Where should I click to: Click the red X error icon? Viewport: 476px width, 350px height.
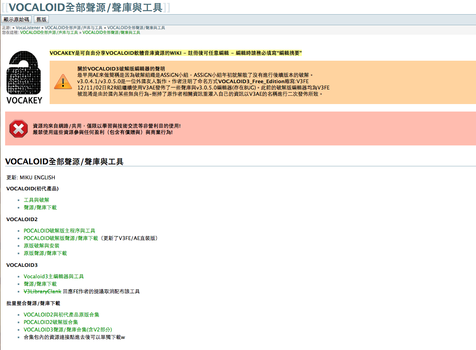[19, 128]
